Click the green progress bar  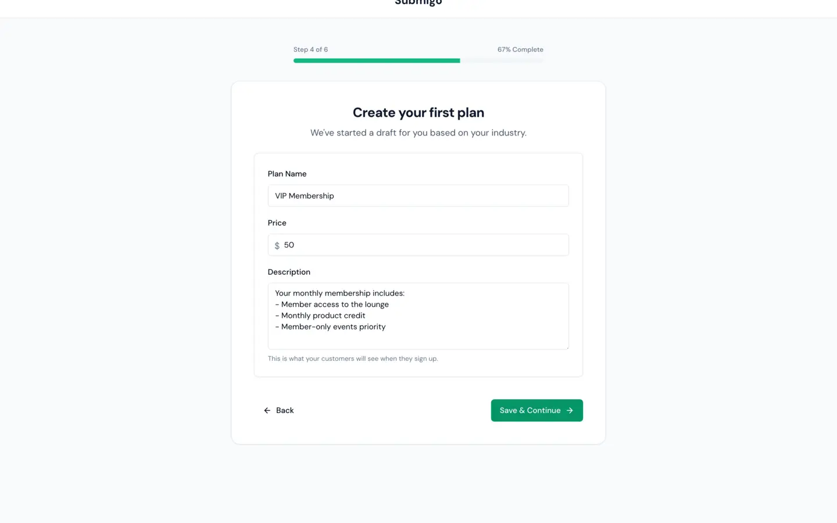coord(377,60)
